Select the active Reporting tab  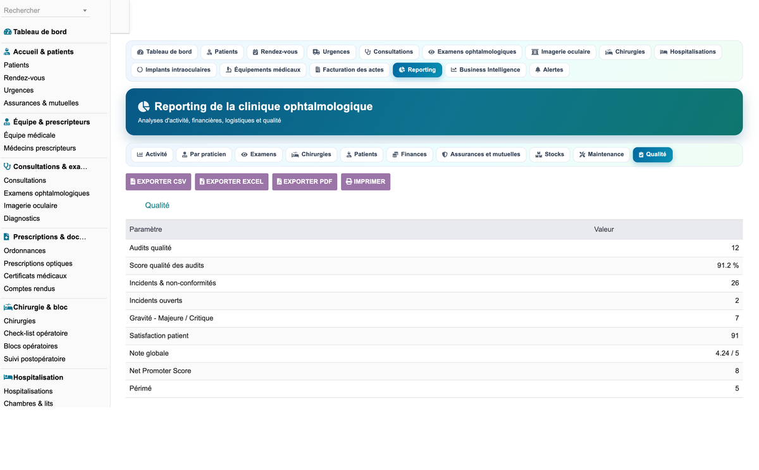[417, 70]
